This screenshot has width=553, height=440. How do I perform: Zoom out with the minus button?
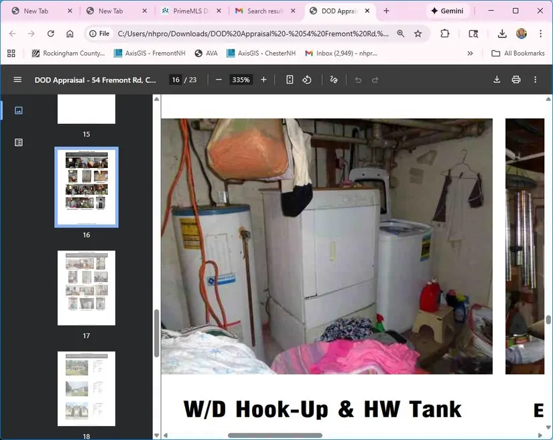[219, 80]
